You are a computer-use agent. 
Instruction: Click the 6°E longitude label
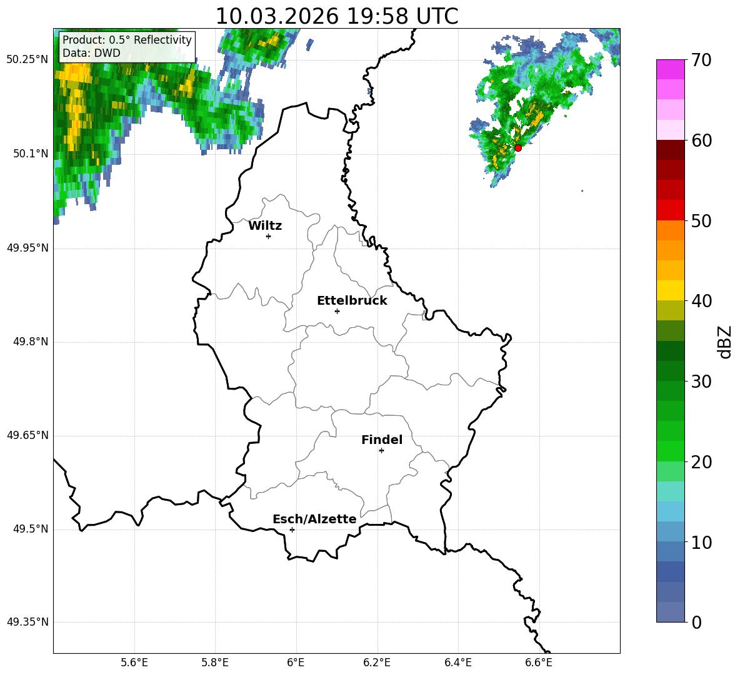point(296,663)
